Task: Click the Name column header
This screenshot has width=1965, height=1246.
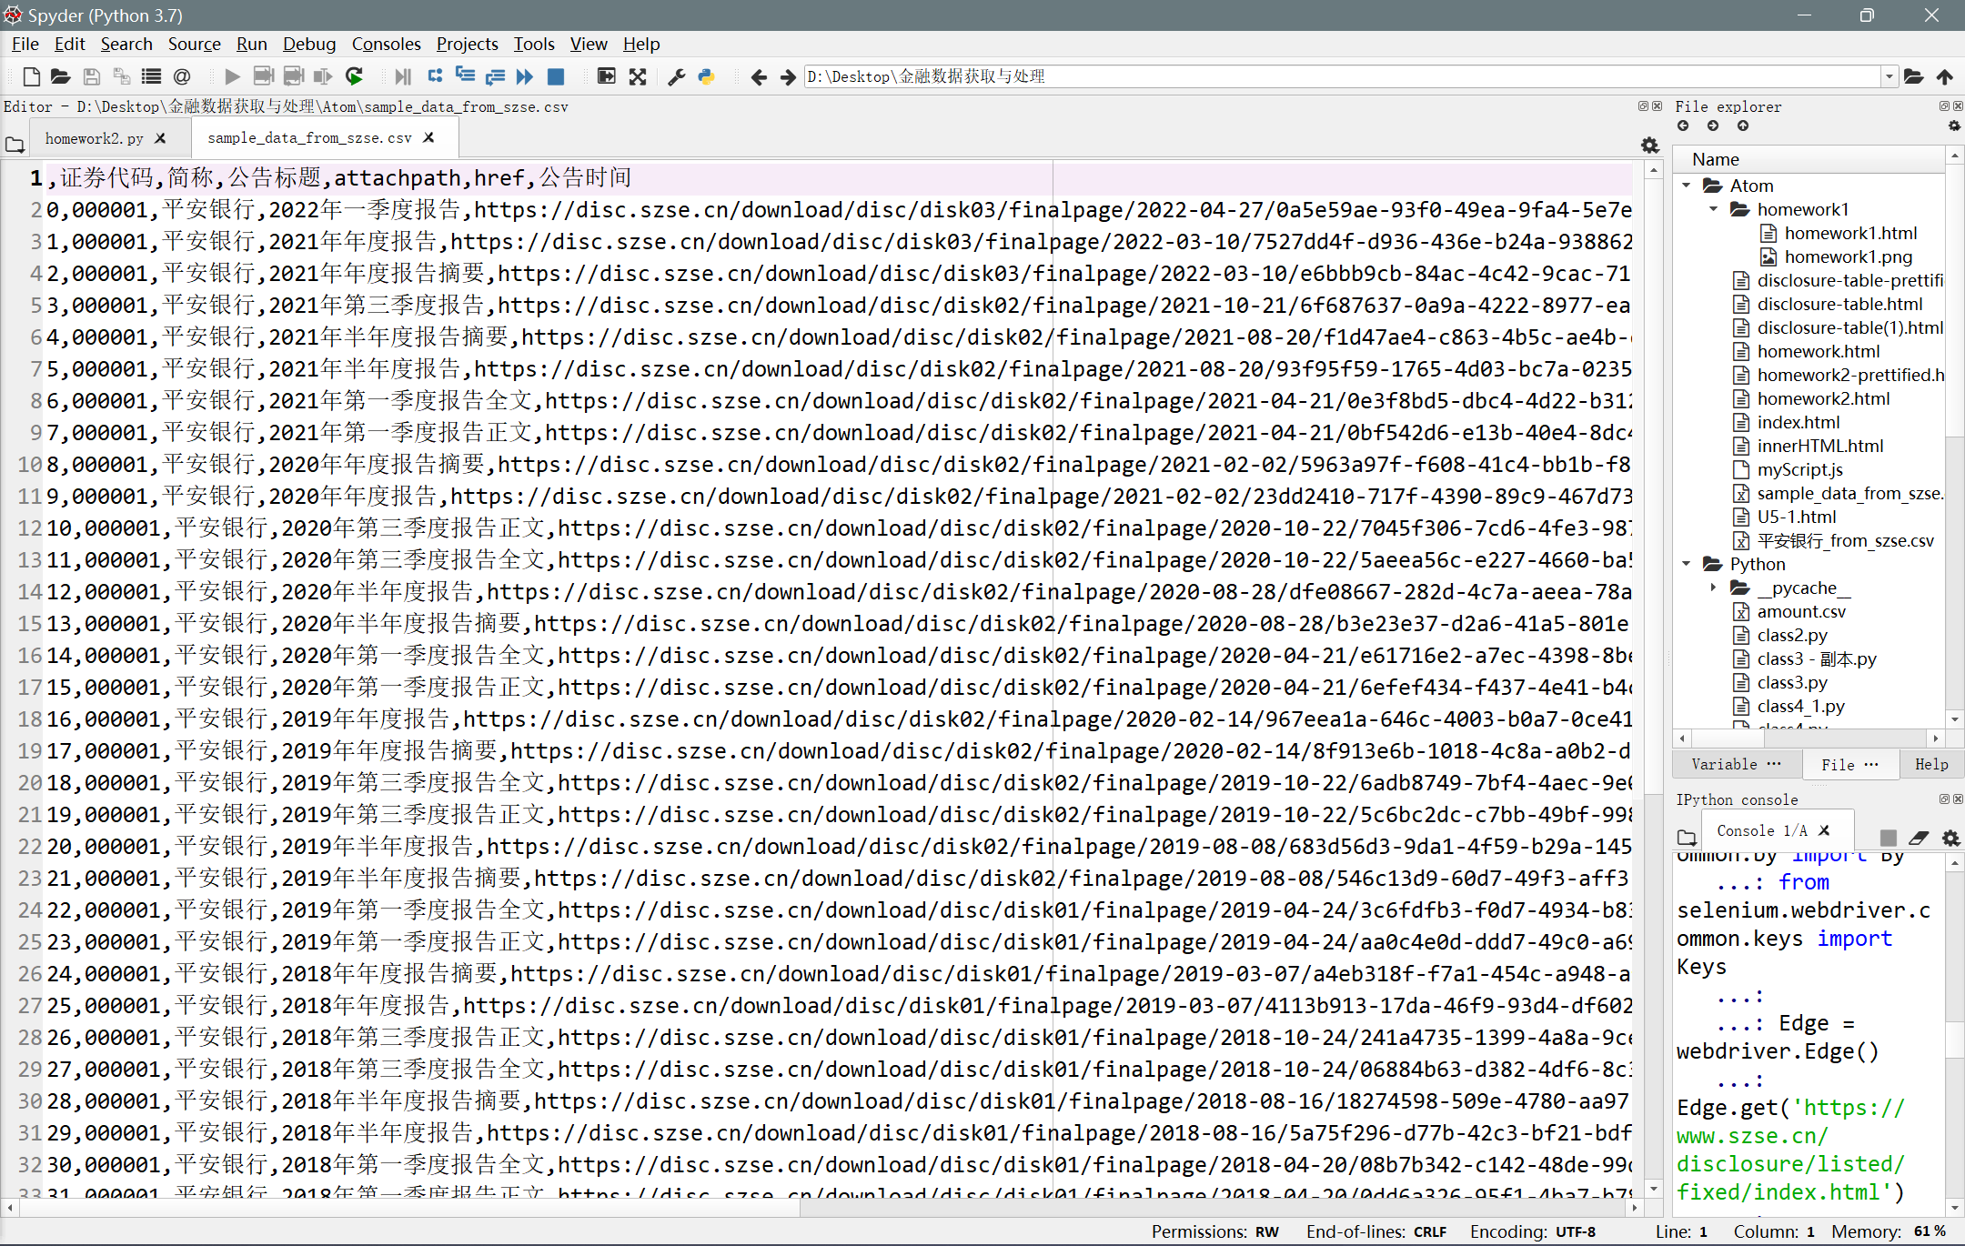Action: click(1810, 159)
